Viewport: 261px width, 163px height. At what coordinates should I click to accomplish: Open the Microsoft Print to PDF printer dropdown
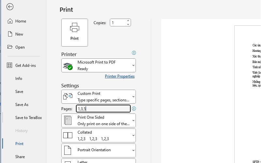point(98,66)
